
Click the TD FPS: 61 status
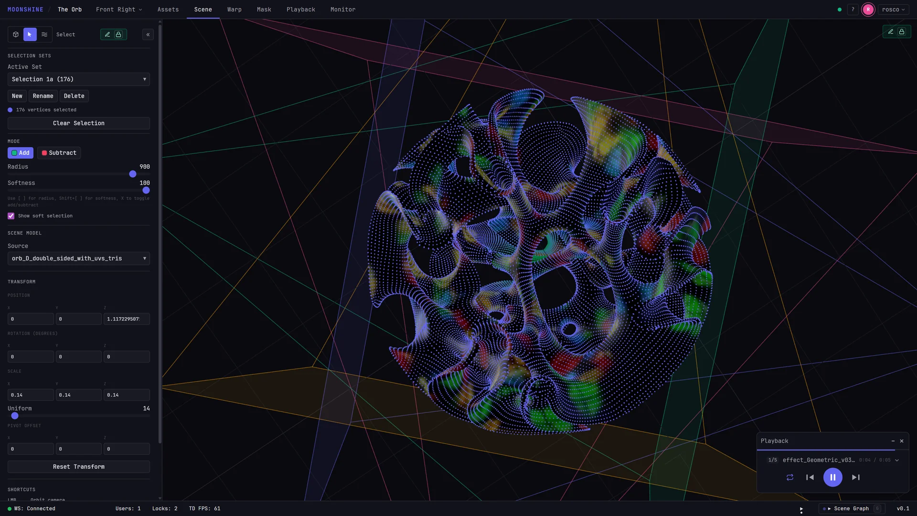[204, 509]
